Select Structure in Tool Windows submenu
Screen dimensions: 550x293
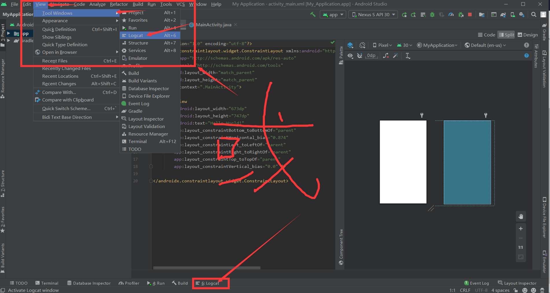coord(150,43)
